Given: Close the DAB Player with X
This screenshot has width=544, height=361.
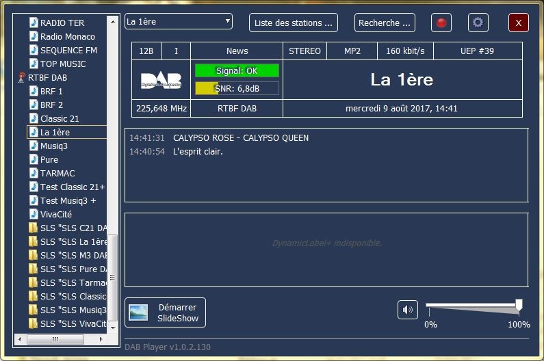Looking at the screenshot, I should [518, 23].
